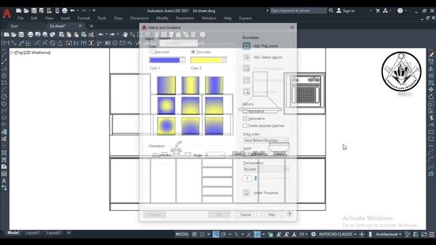Viewport: 436px width, 245px height.
Task: Select the Rectangle tool in Draw toolbar
Action: point(4,82)
